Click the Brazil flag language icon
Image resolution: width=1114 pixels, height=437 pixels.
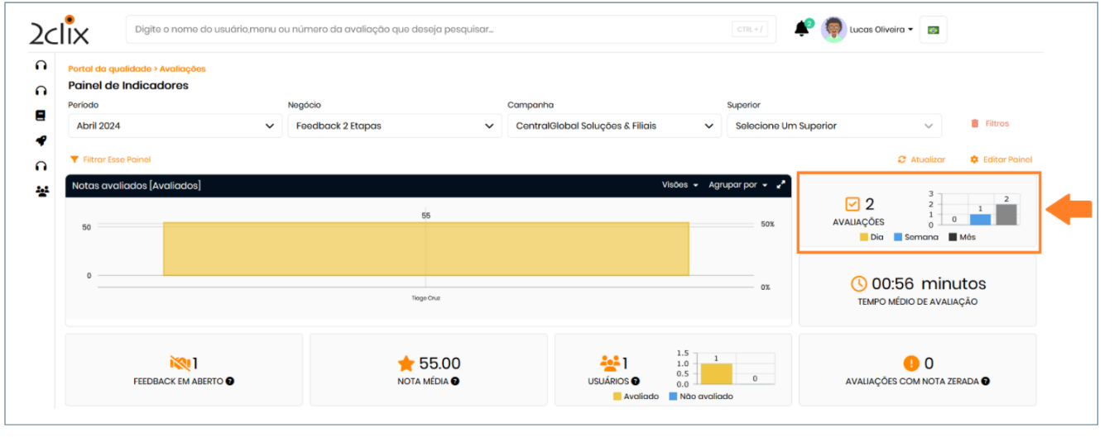coord(933,30)
